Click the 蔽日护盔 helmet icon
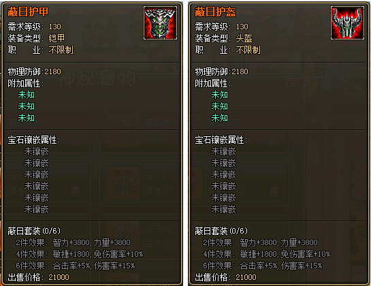Viewport: 371px width, 286px height. pos(347,23)
